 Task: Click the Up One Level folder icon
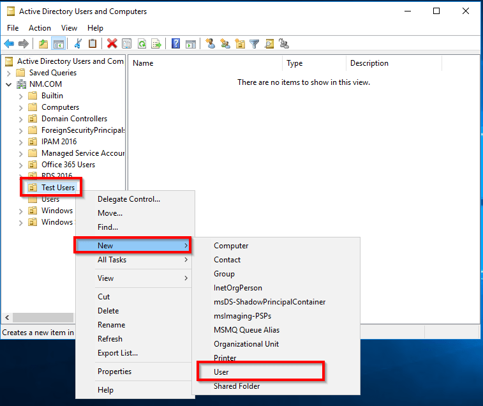(43, 44)
